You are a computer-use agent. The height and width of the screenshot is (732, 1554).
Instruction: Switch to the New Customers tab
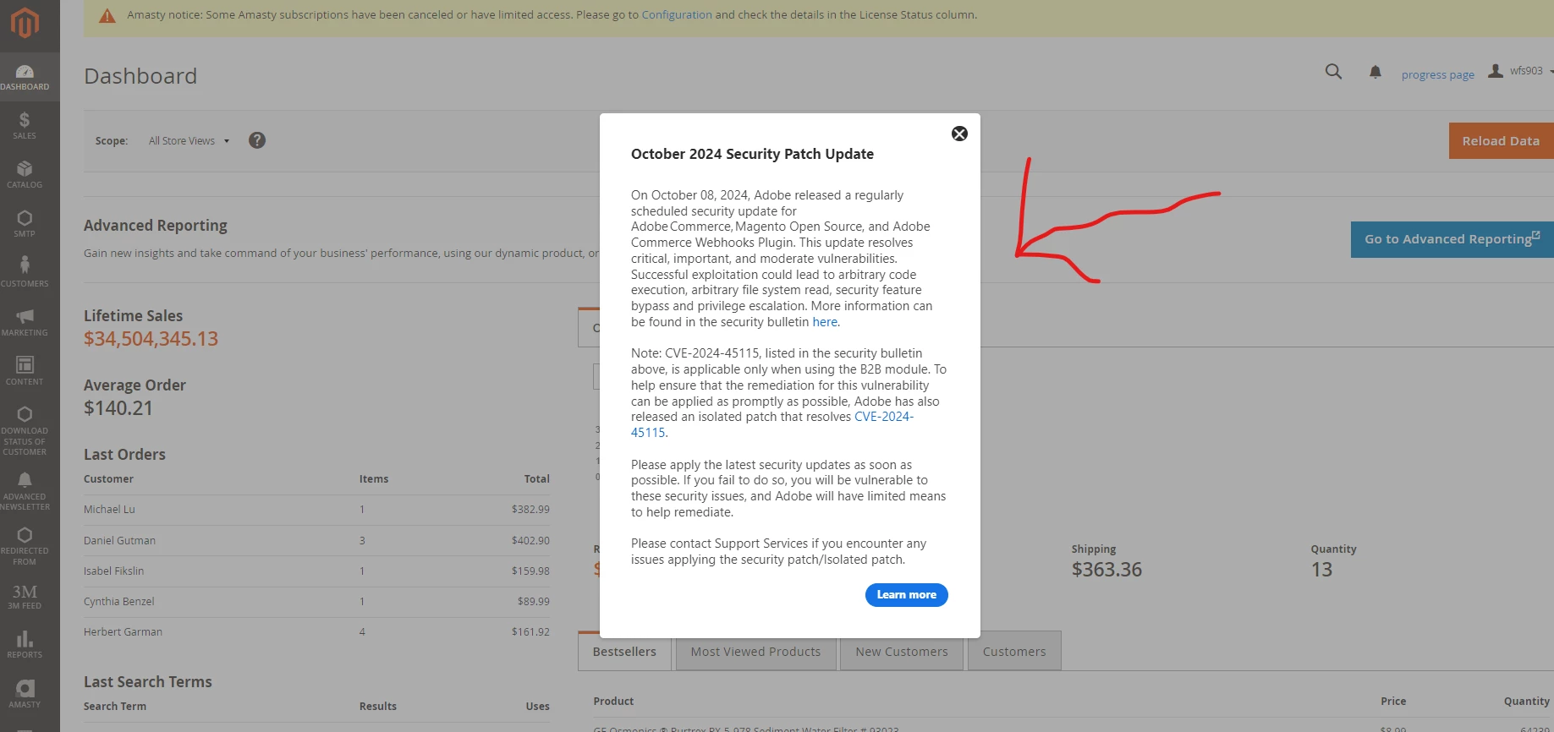point(901,652)
